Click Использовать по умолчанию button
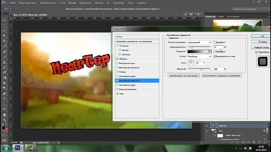 point(183,76)
